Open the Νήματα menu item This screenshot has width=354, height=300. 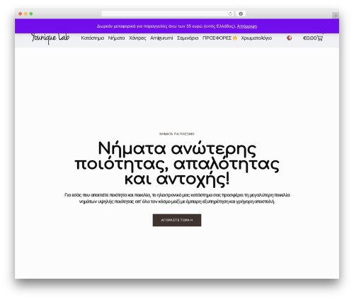[116, 38]
